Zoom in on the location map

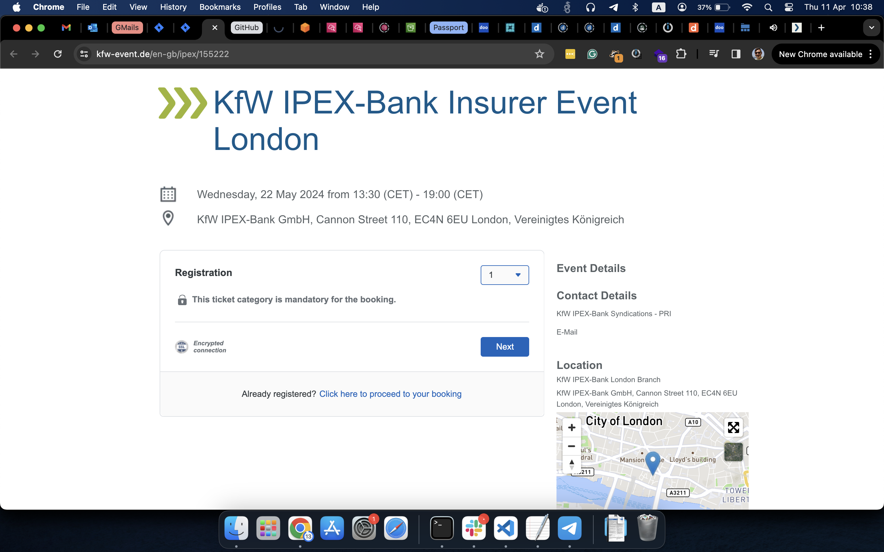[x=572, y=427]
